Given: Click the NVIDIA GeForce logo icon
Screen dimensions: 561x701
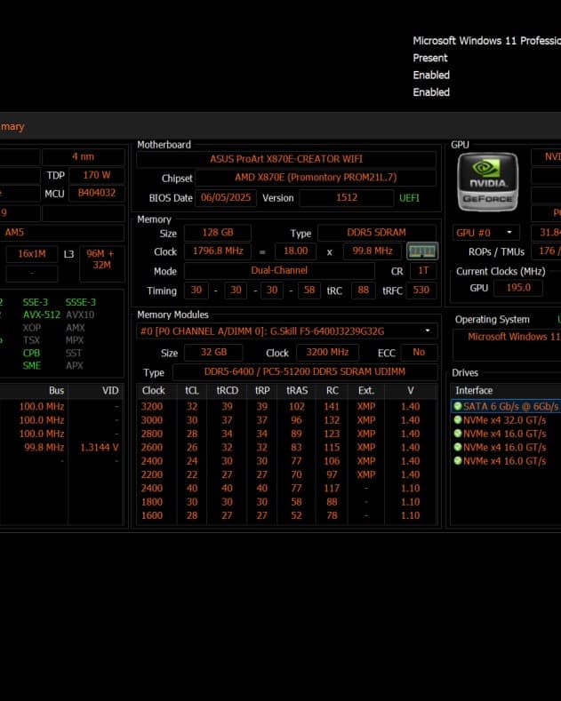Looking at the screenshot, I should [487, 182].
